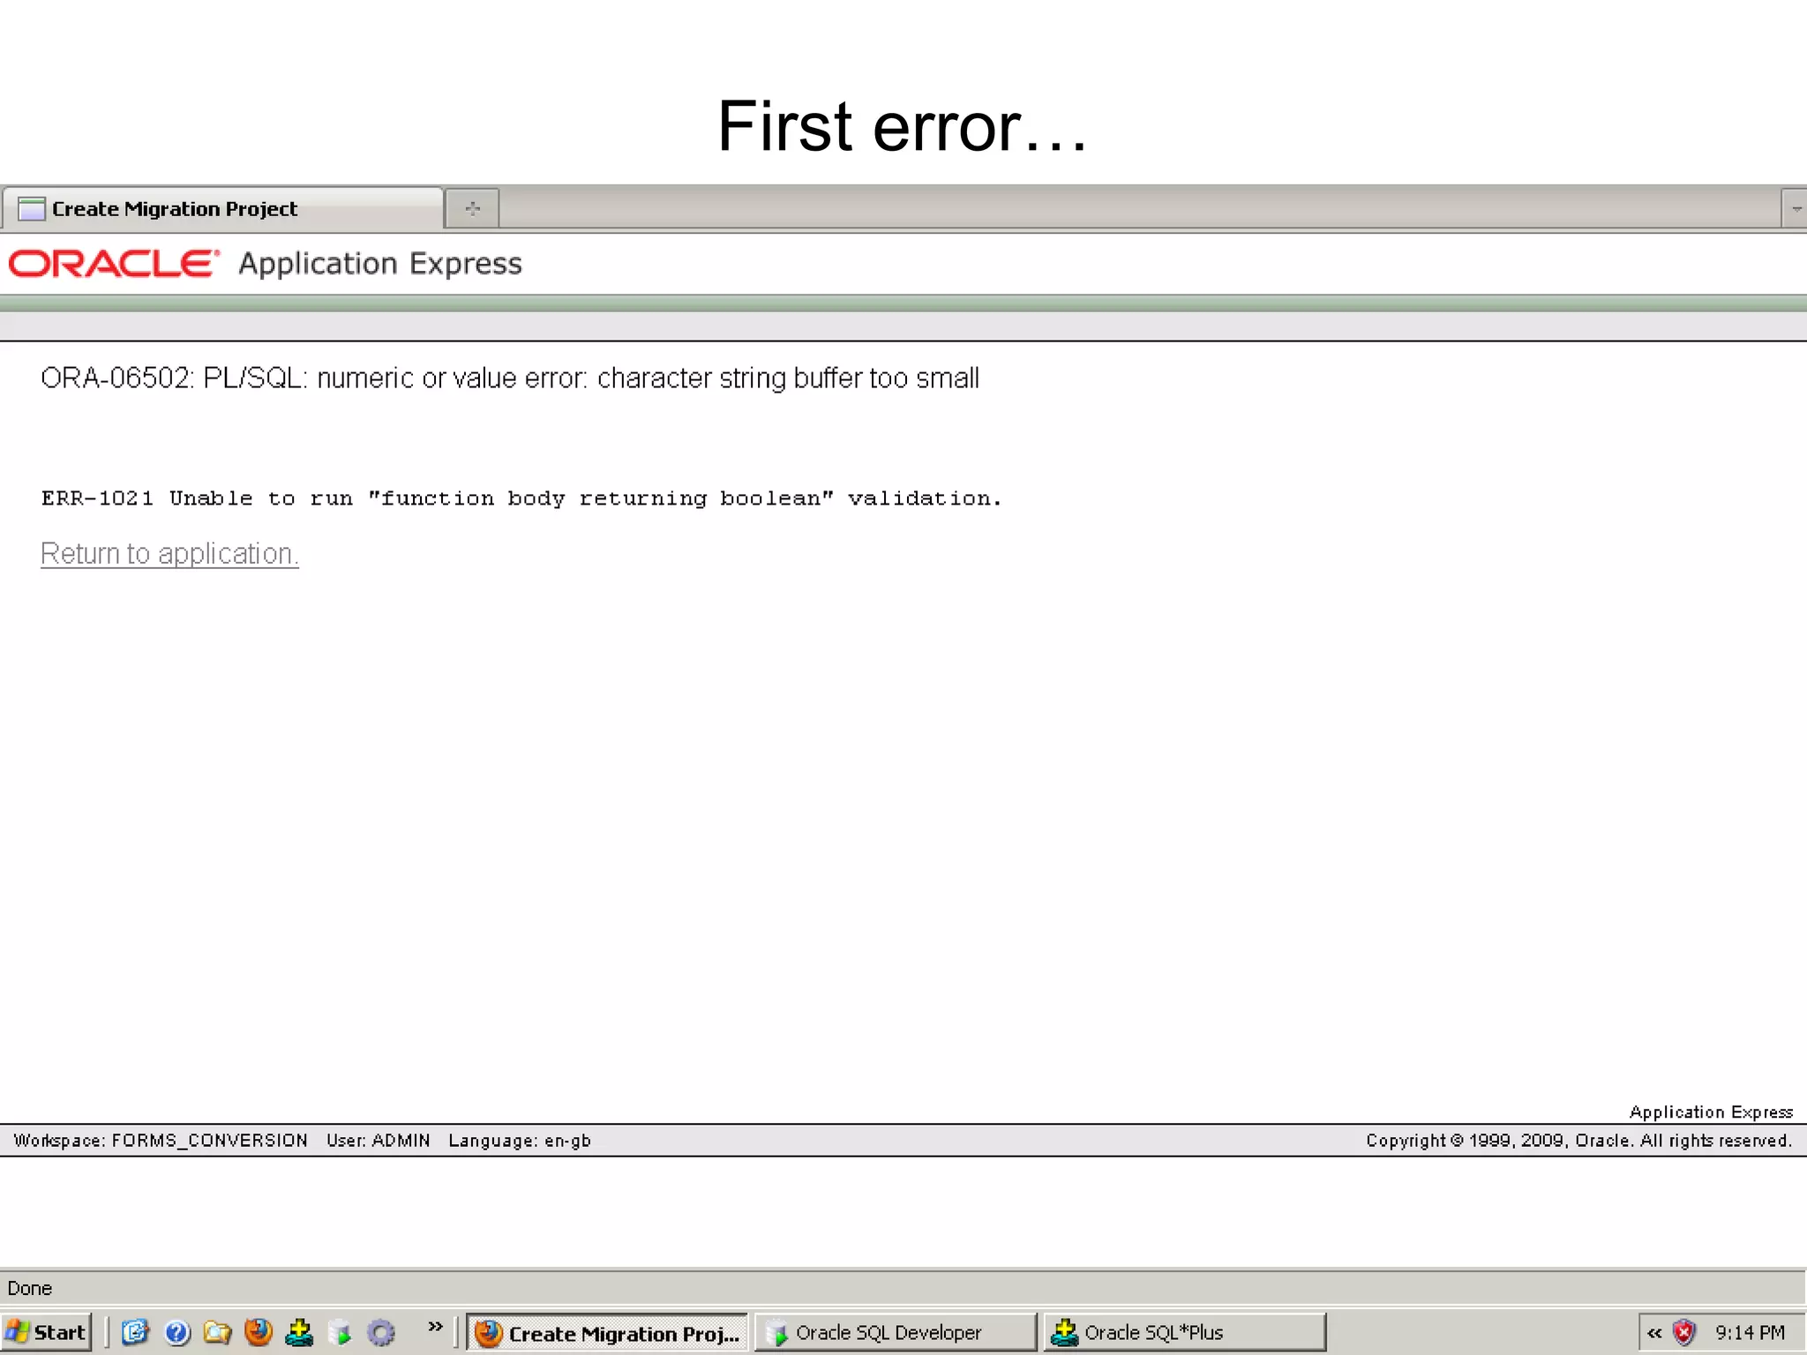Launch SQL Developer quick launch icon
Image resolution: width=1807 pixels, height=1355 pixels.
click(340, 1332)
